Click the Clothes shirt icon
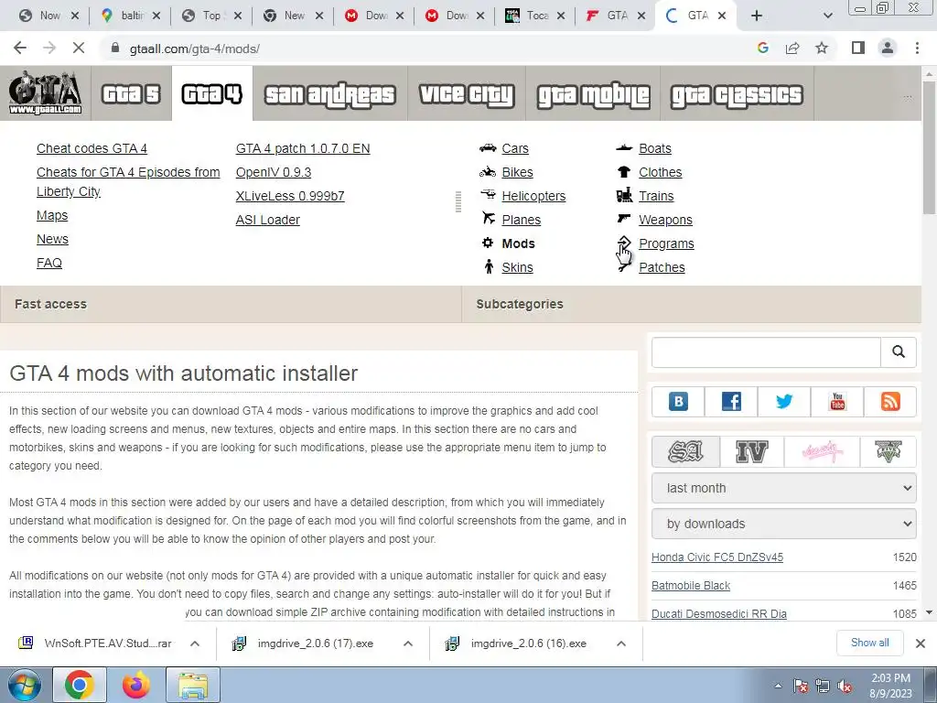937x703 pixels. tap(624, 172)
